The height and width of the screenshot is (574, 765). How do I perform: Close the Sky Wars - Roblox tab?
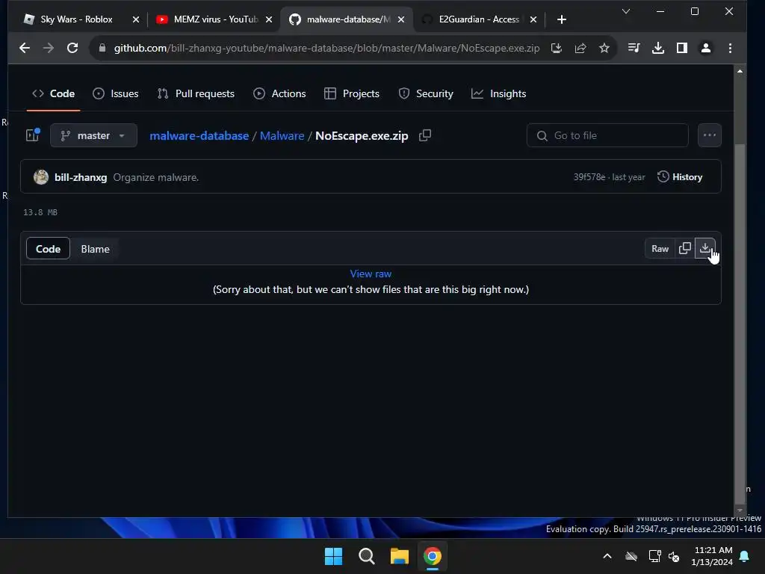pos(136,19)
